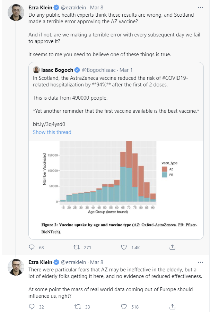Retweet the second tweet with 33 retweets

pyautogui.click(x=78, y=307)
